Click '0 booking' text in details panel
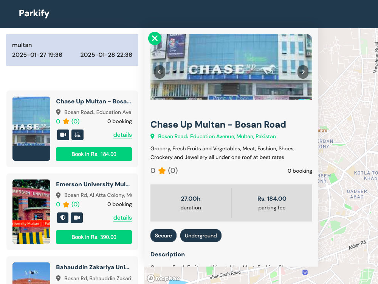The image size is (378, 284). (300, 171)
